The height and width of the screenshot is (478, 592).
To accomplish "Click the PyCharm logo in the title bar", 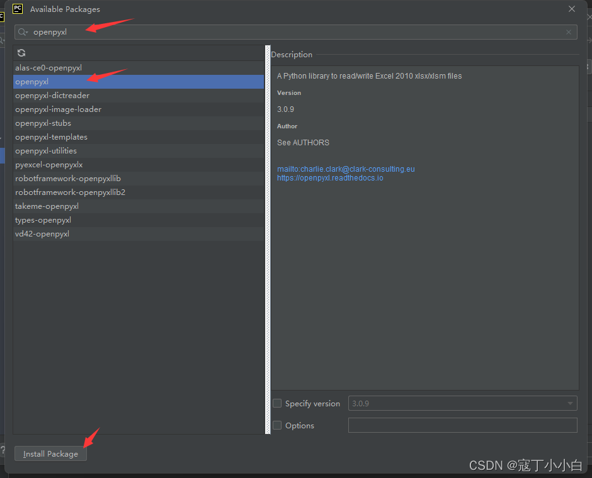I will (18, 9).
